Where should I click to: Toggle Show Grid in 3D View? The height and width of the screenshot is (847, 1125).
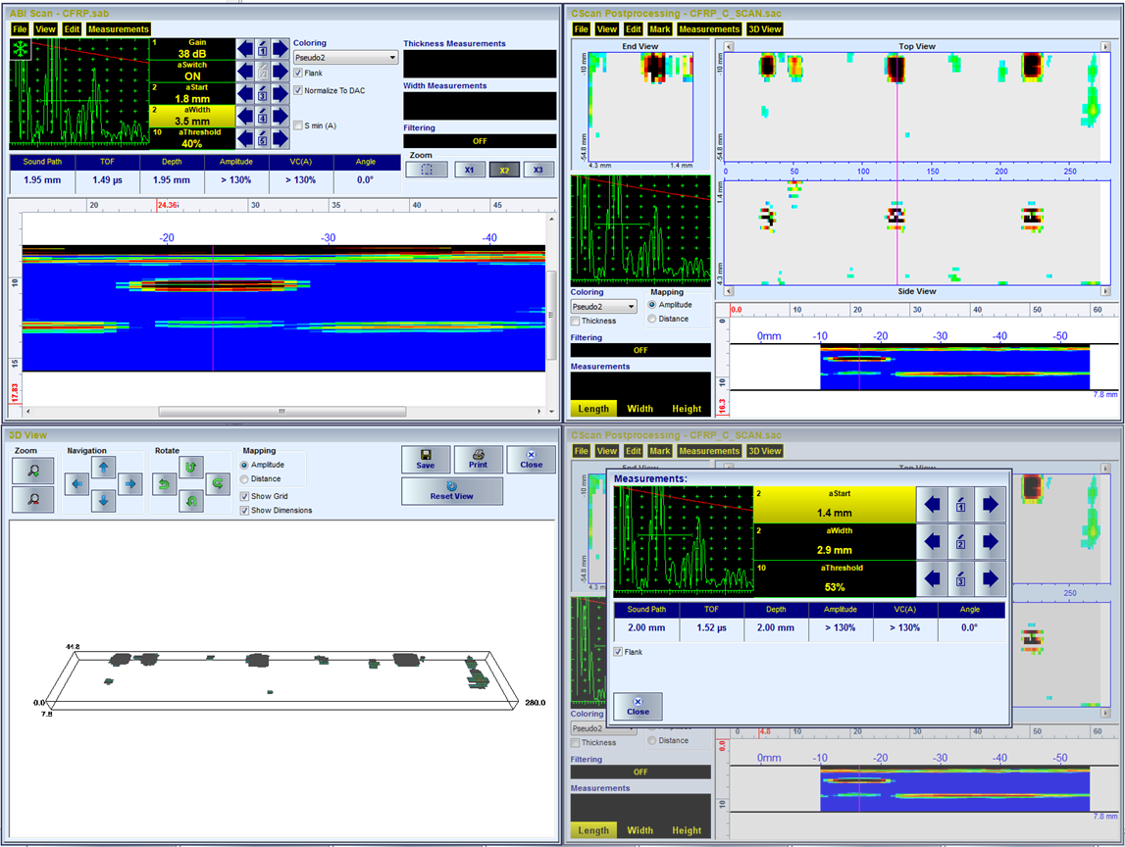tap(244, 496)
